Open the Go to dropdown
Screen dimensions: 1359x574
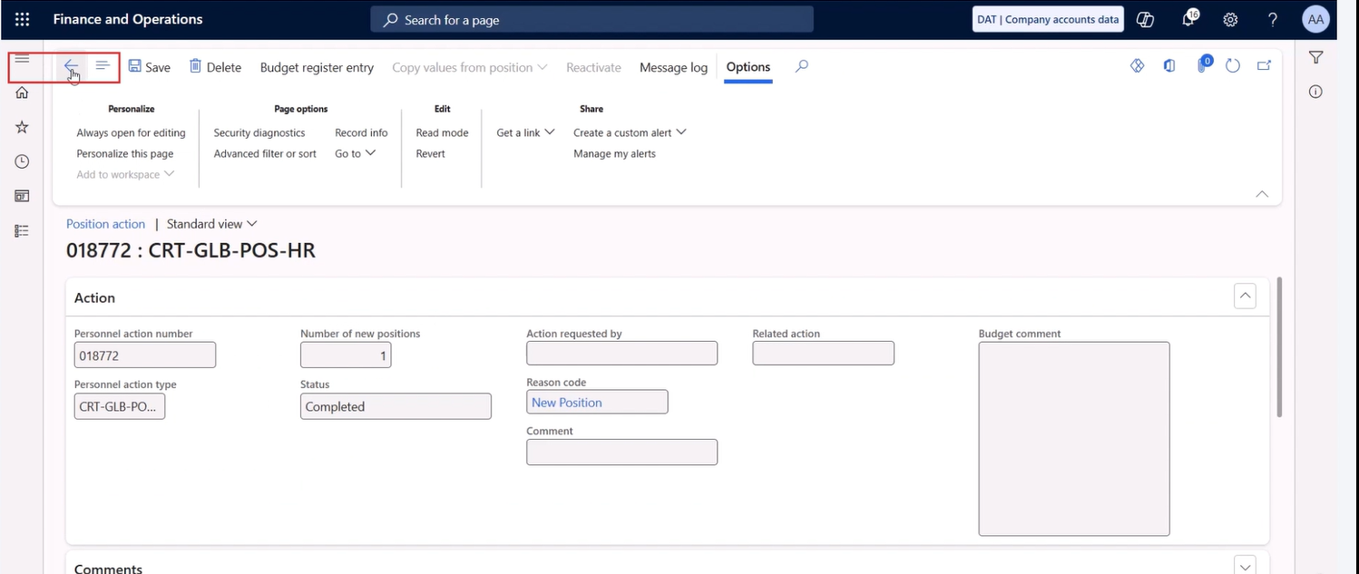coord(355,153)
